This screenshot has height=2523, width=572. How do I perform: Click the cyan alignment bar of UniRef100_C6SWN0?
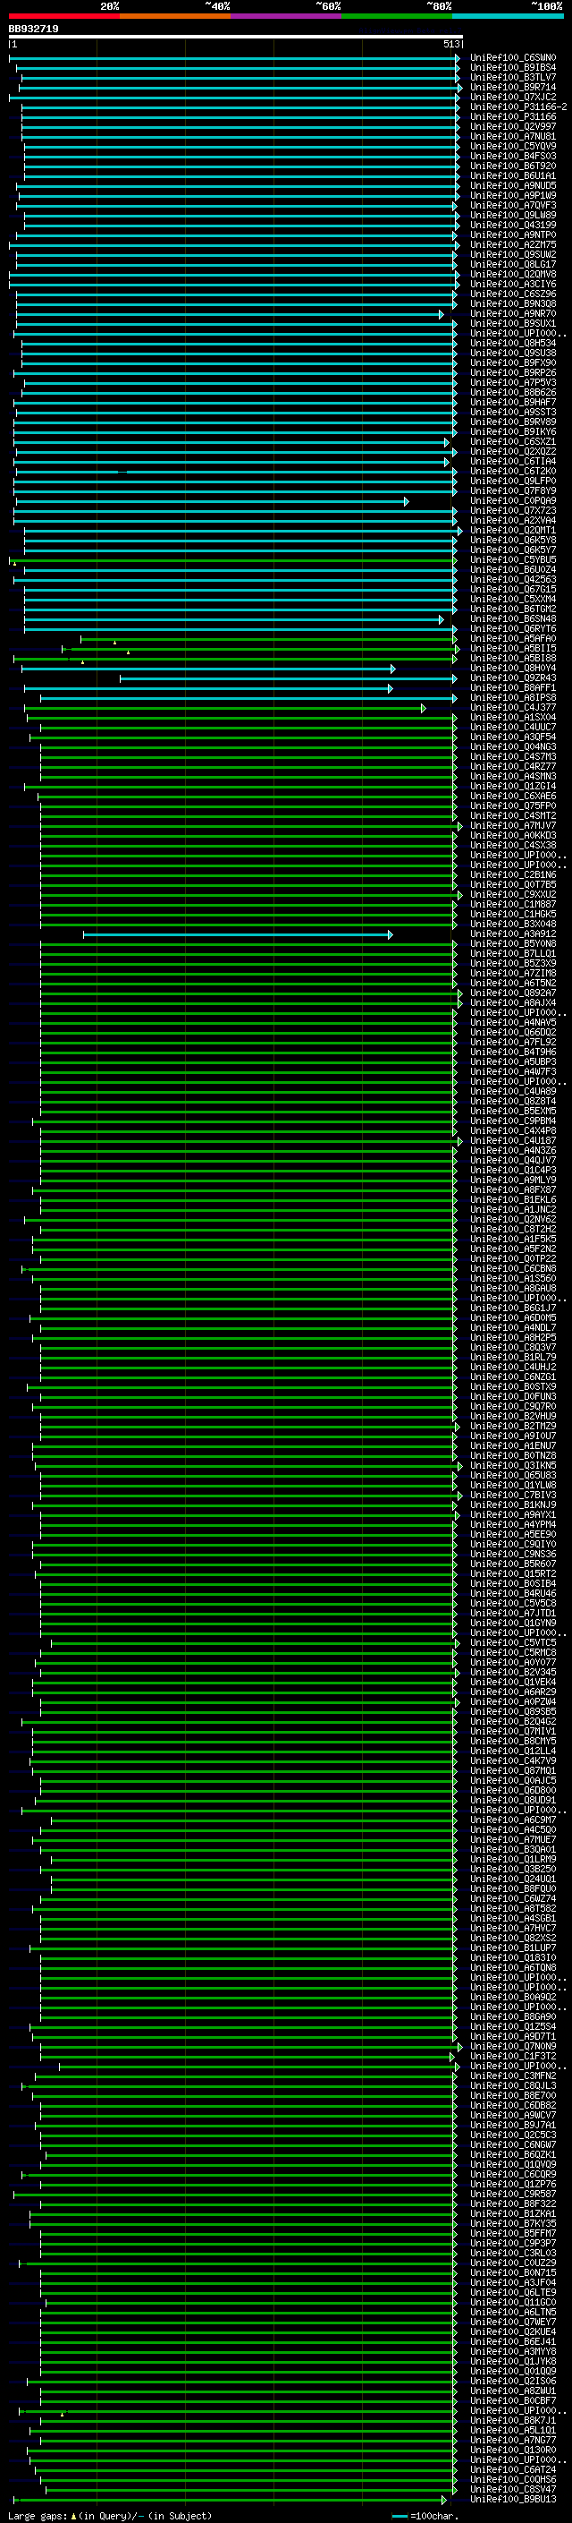(x=235, y=58)
